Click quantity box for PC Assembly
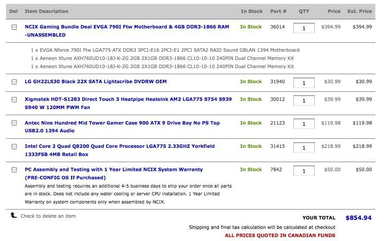The image size is (390, 241). pyautogui.click(x=304, y=171)
